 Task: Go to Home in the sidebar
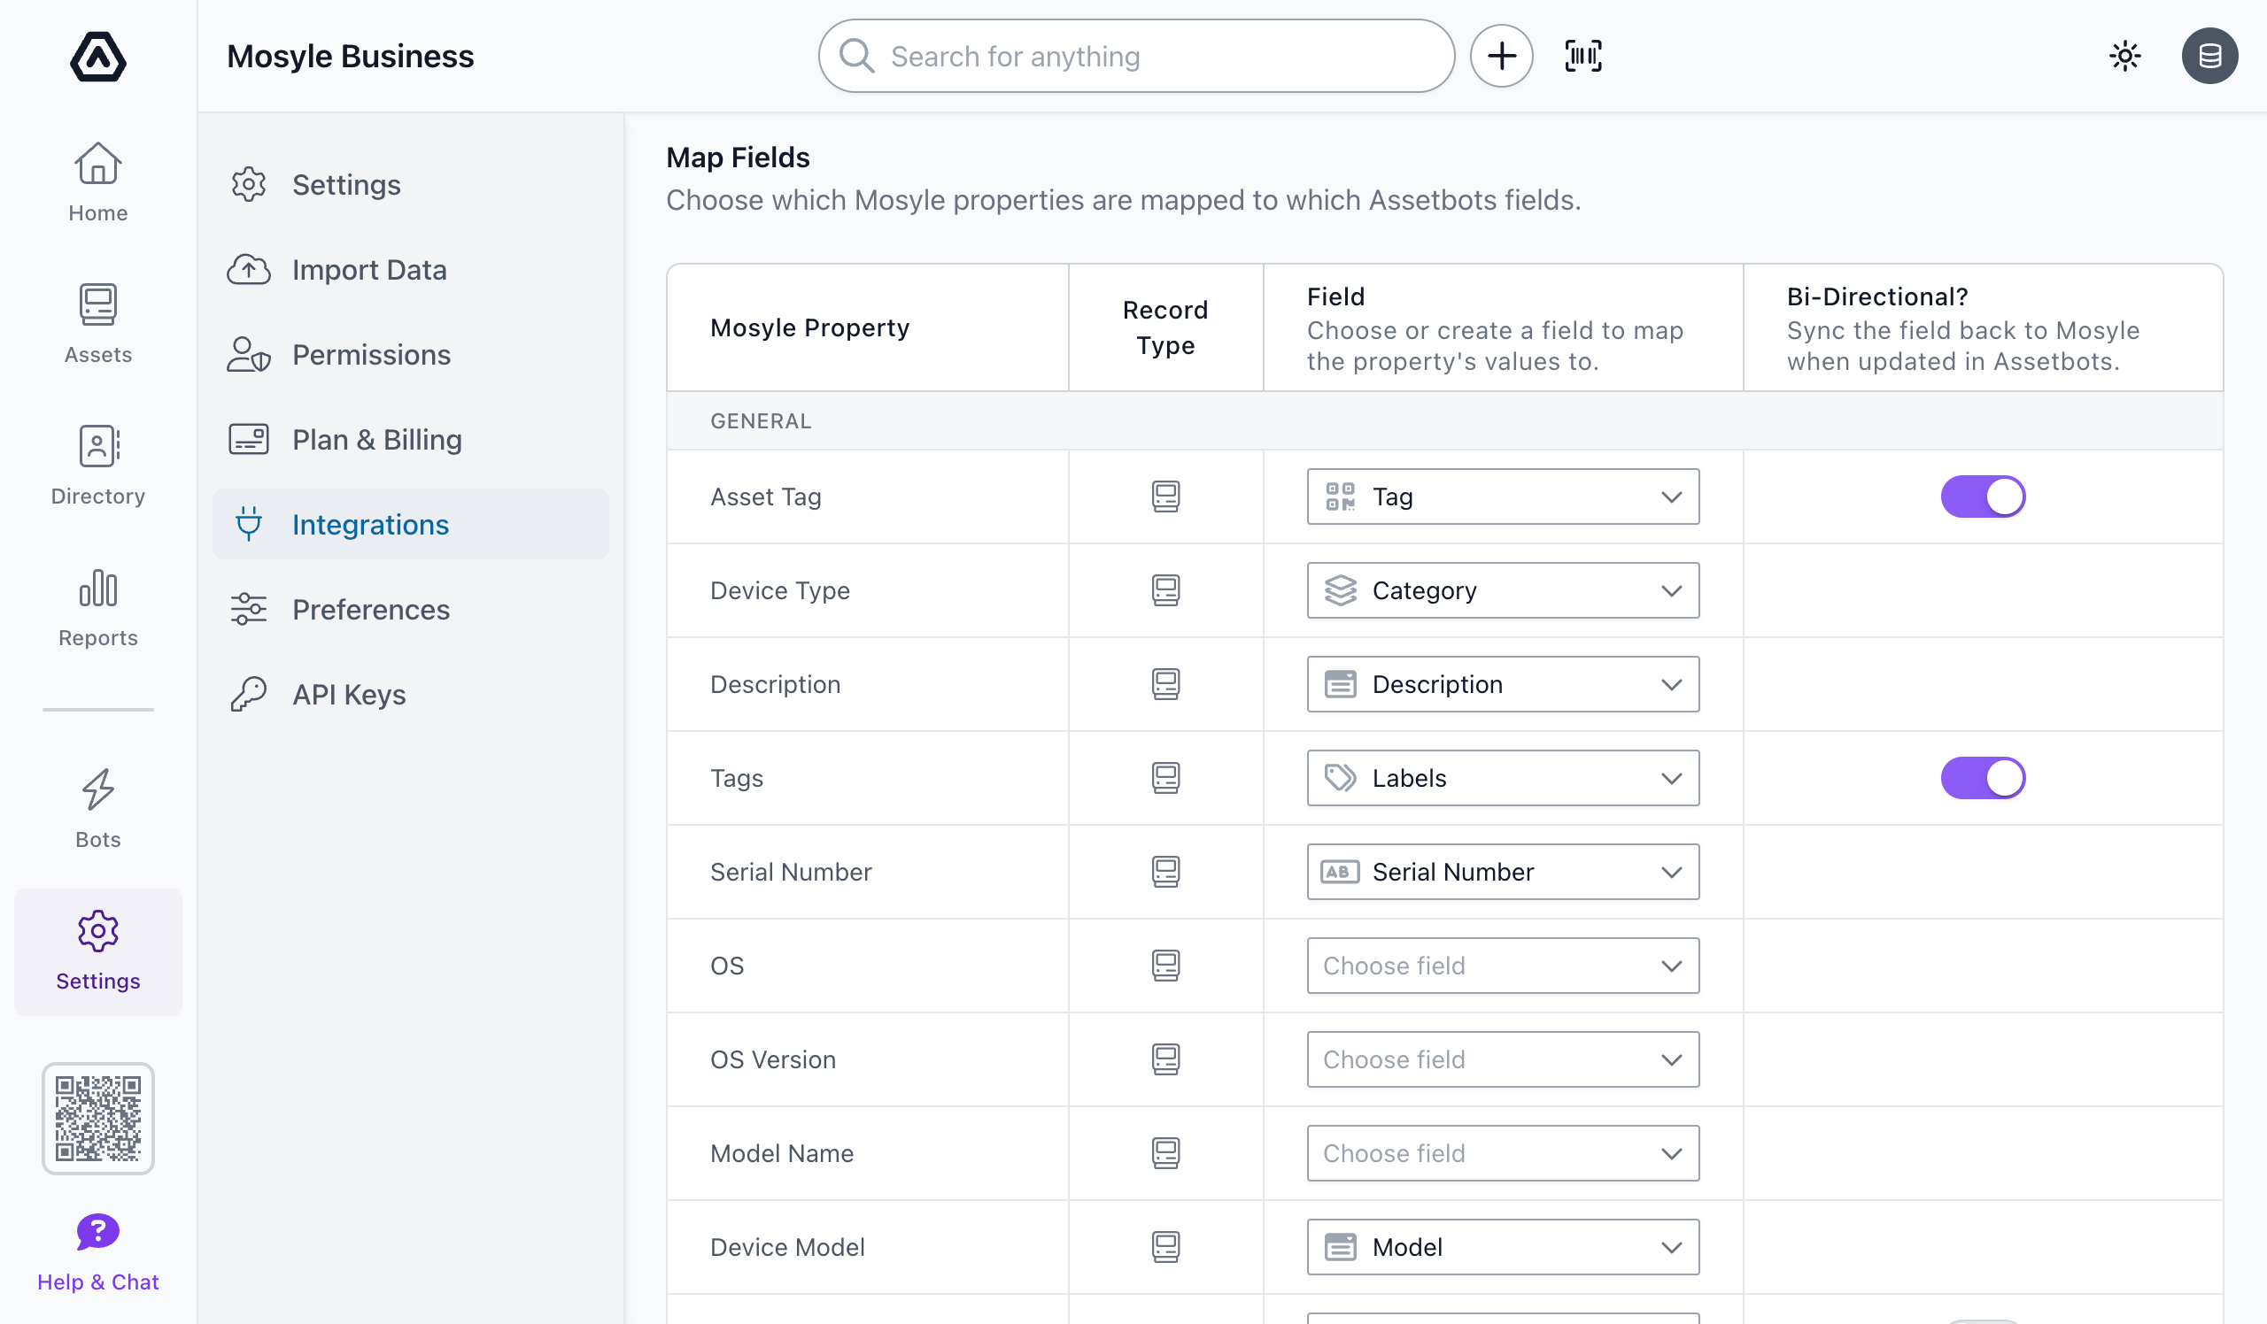point(98,182)
